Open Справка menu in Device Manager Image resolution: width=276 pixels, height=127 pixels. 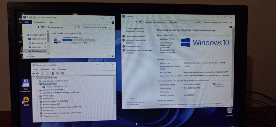click(x=62, y=69)
